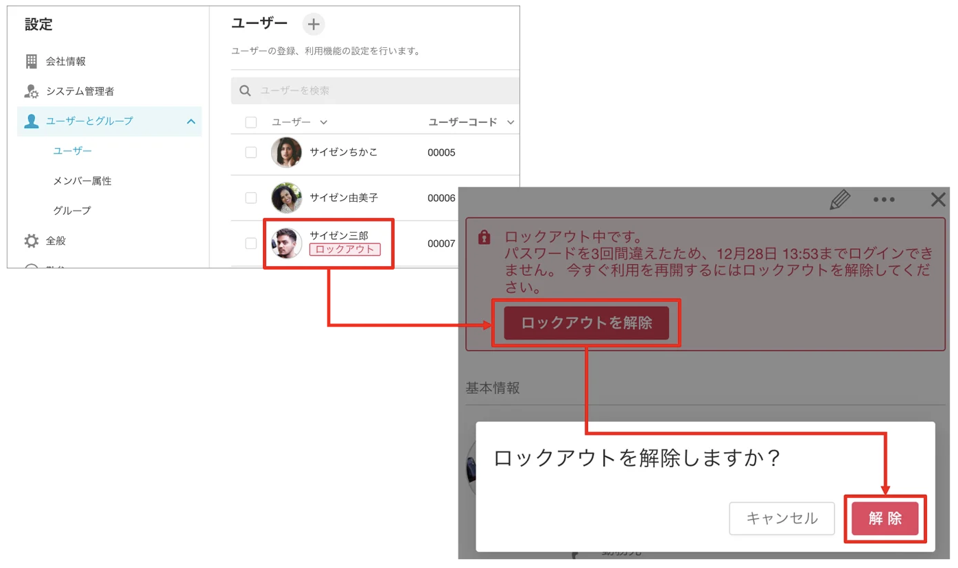Screen dimensions: 958x568
Task: Click into the ユーザーを検索 search field
Action: (375, 91)
